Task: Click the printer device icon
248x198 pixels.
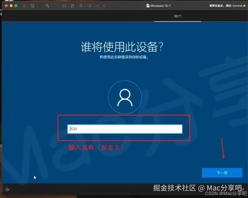Action: [x=72, y=5]
